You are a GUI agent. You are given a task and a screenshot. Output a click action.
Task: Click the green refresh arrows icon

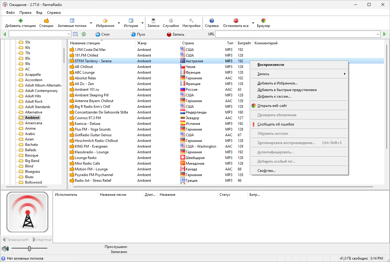[84, 34]
